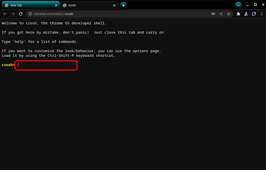Minimize the browser window
266x170 pixels.
click(x=247, y=5)
